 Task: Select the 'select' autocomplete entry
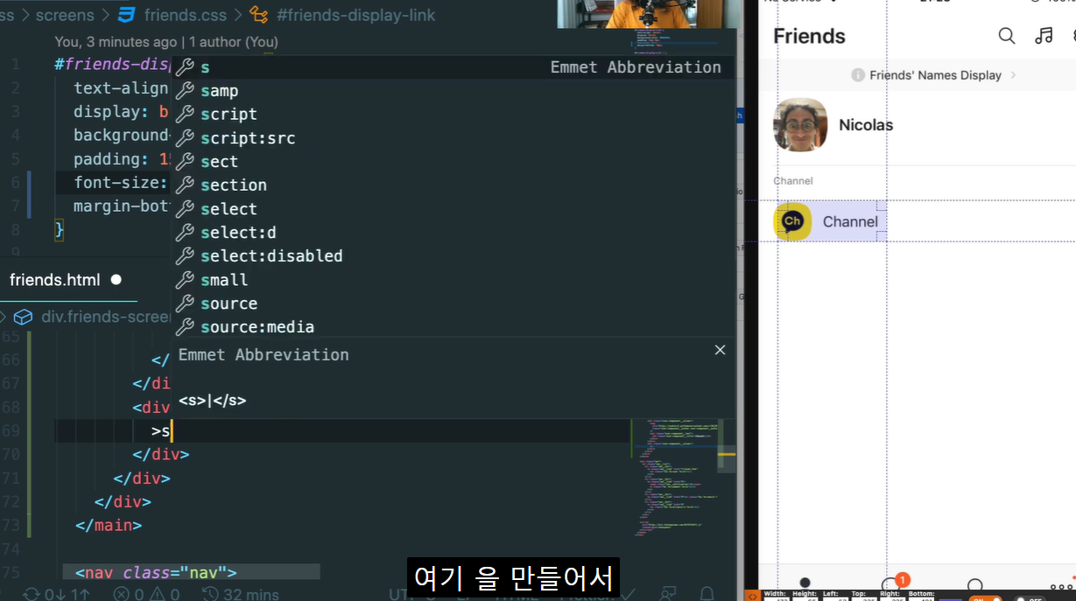click(453, 209)
